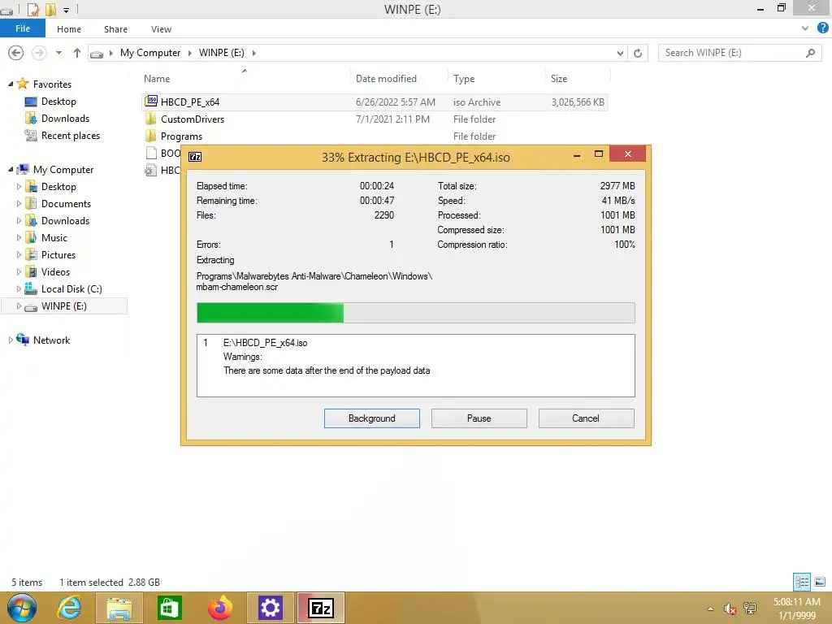The image size is (832, 624).
Task: Open quick access toolbar customize dropdown
Action: pyautogui.click(x=67, y=10)
